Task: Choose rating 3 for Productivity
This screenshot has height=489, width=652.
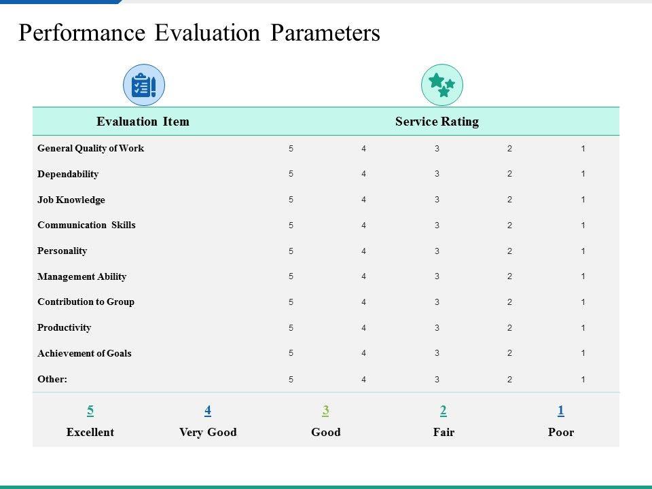Action: [437, 327]
